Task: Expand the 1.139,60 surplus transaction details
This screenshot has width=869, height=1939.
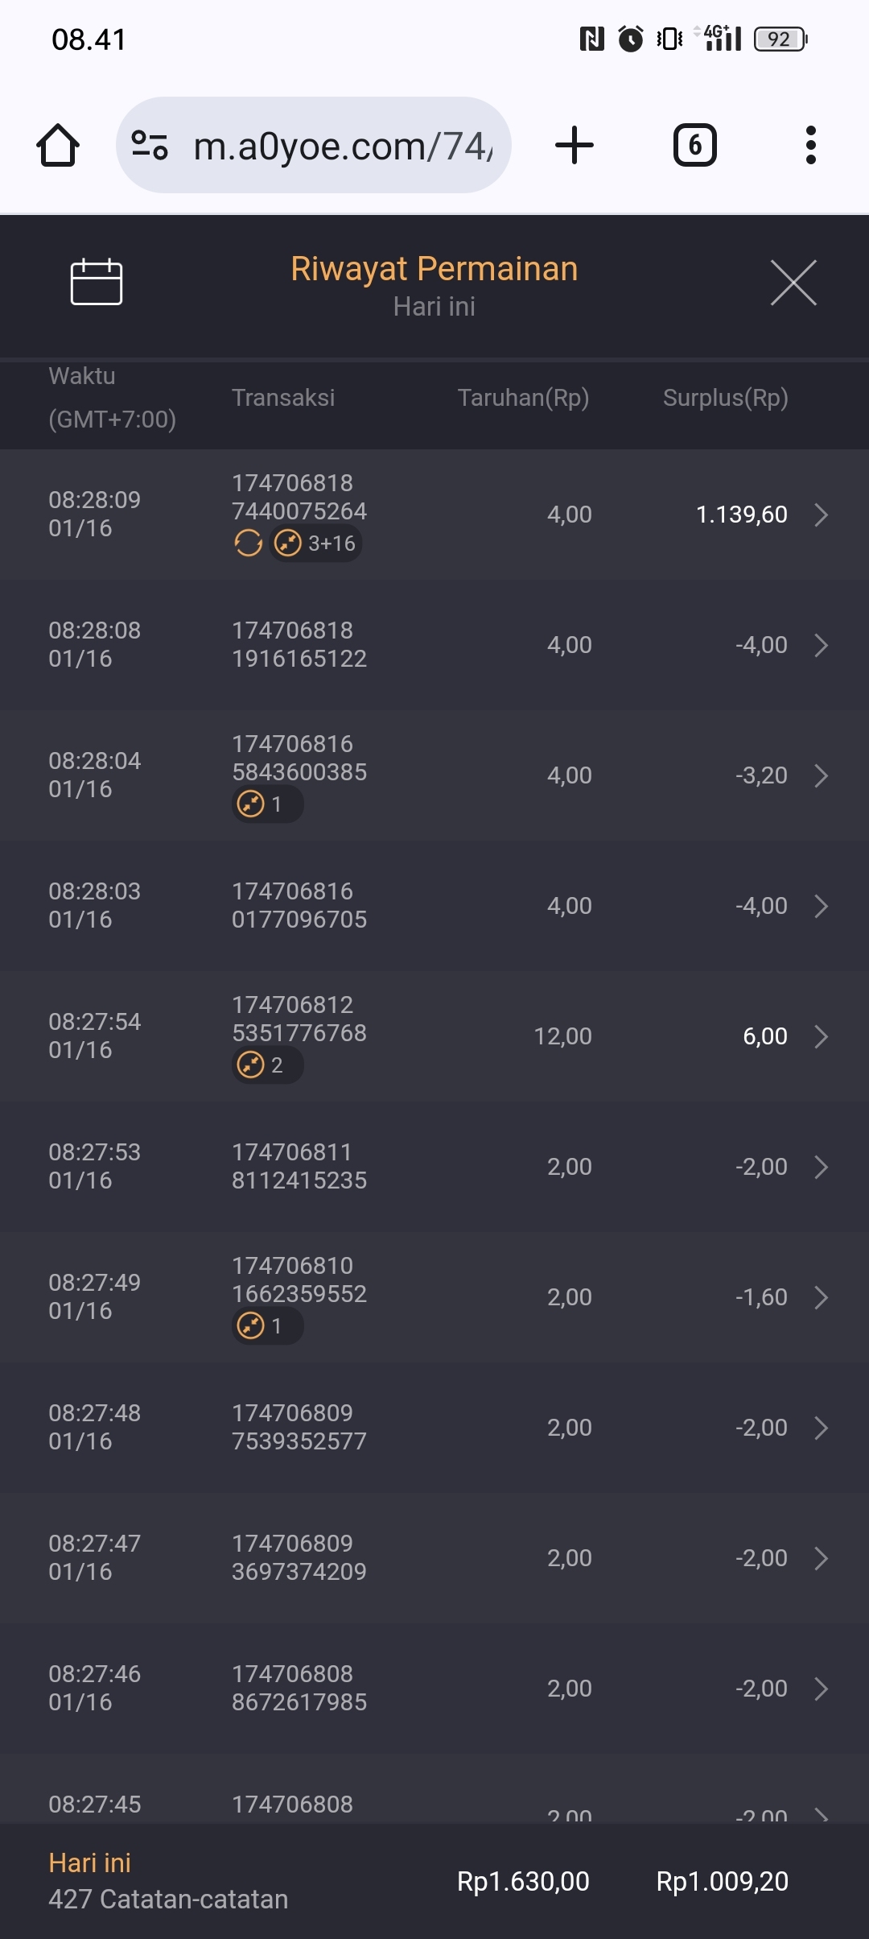Action: tap(821, 515)
